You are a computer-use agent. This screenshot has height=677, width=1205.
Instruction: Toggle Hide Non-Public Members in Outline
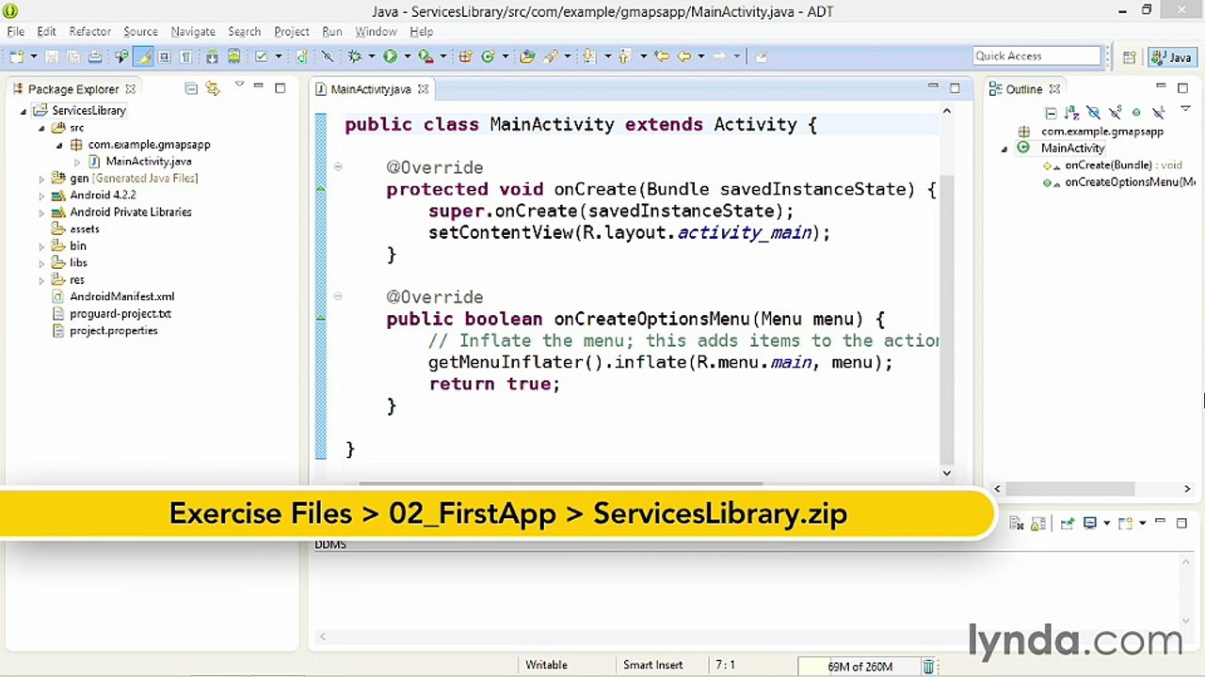[1136, 113]
